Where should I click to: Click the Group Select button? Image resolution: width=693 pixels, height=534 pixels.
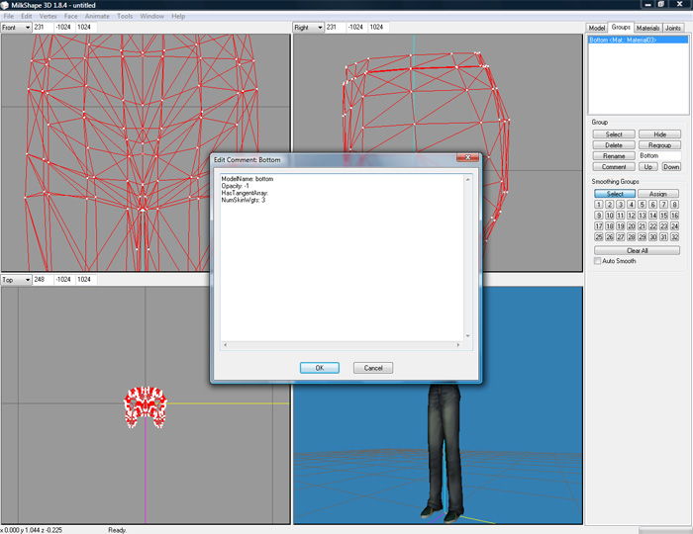(x=614, y=134)
